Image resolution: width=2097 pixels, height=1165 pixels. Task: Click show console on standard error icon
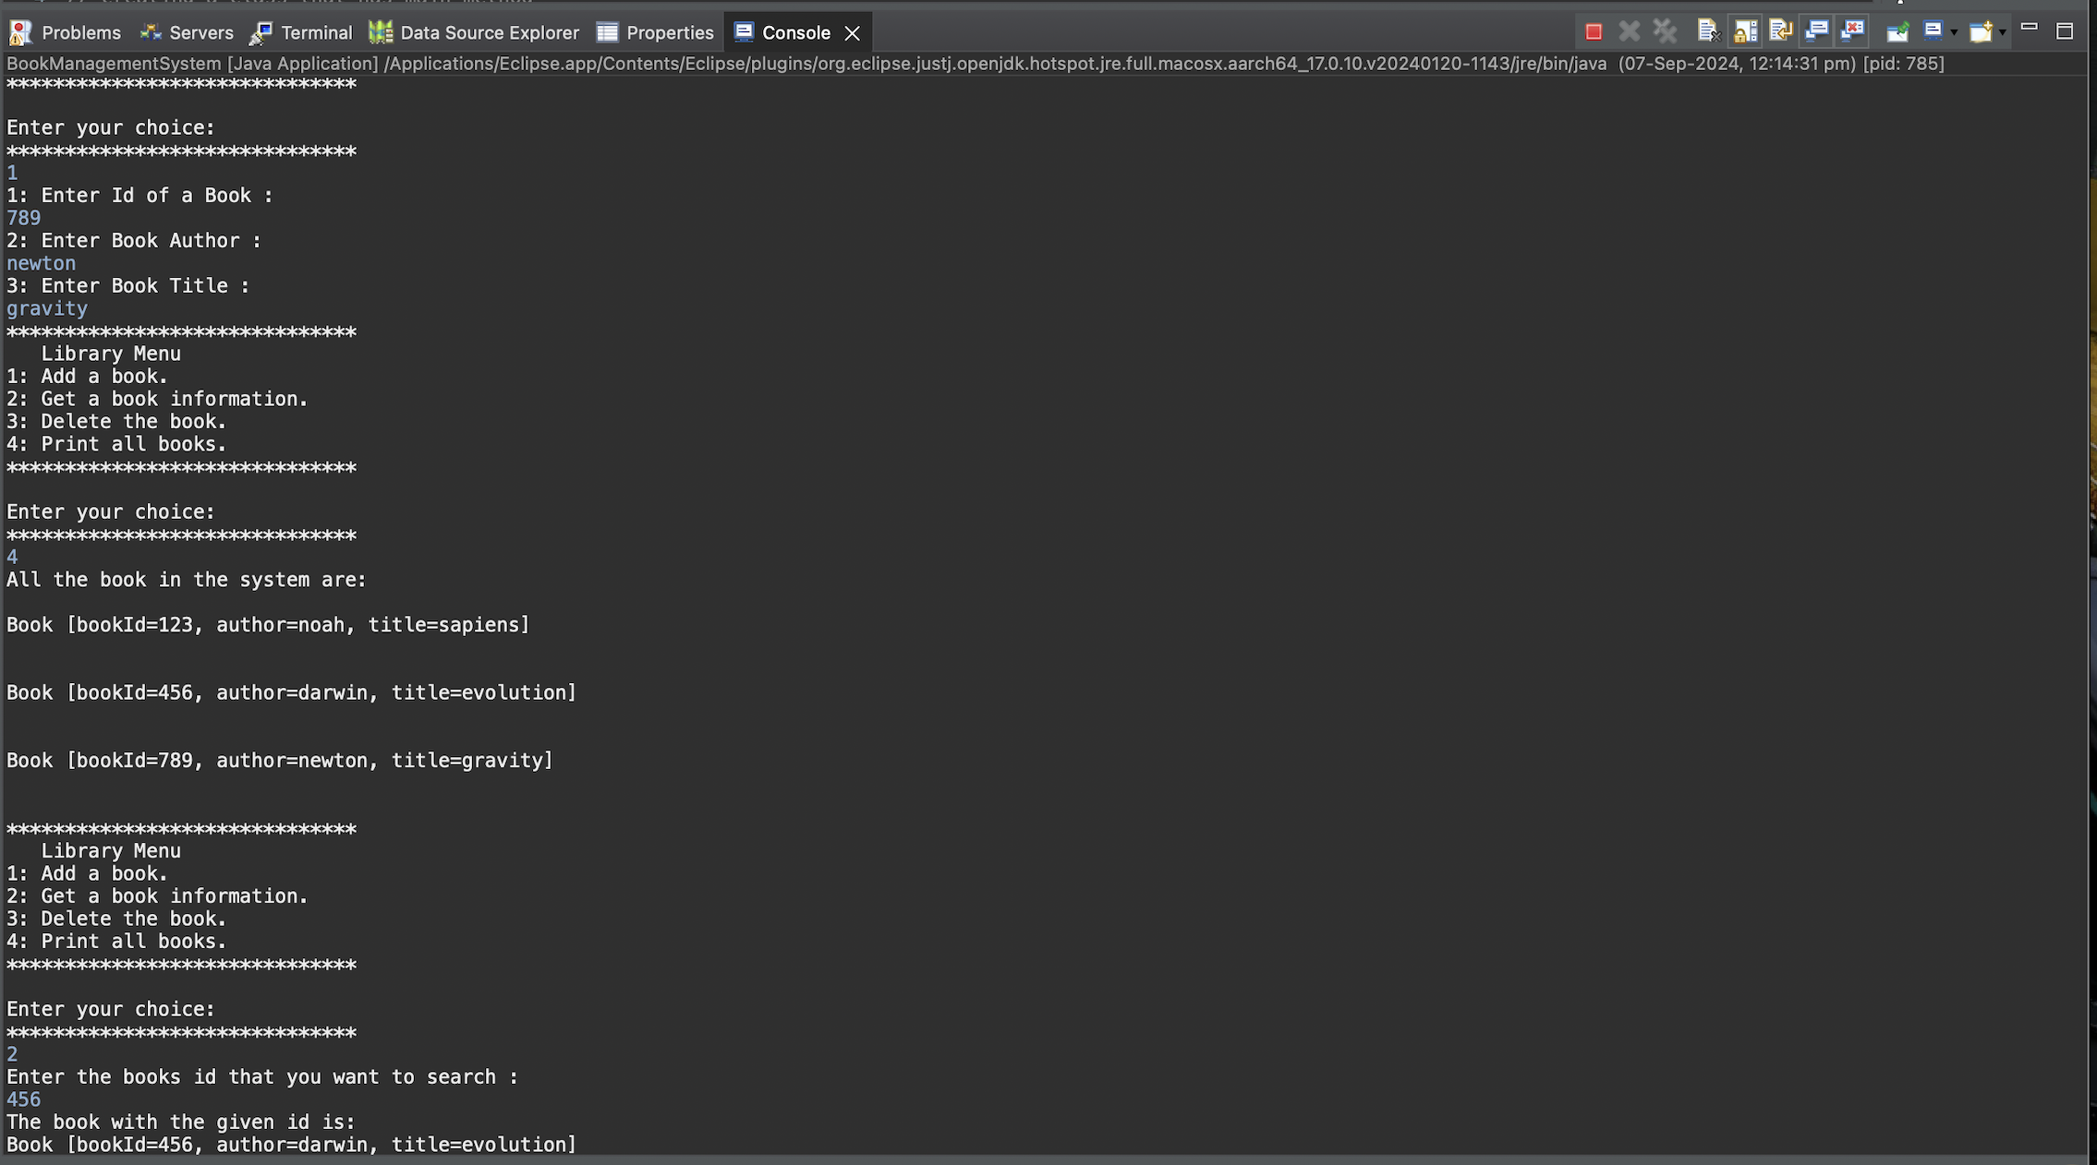(x=1852, y=32)
